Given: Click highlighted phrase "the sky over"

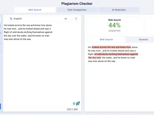Looking at the screenshot, I should [95, 57].
